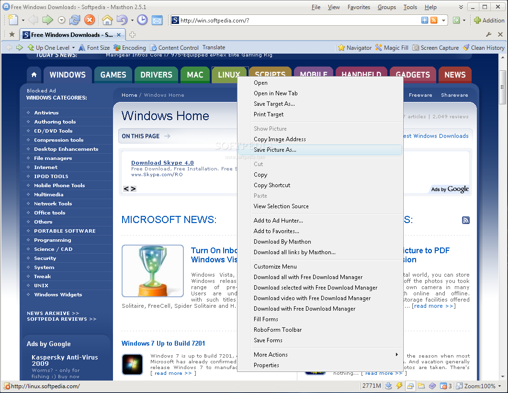The height and width of the screenshot is (393, 508).
Task: Open the Antivirus category link
Action: [46, 113]
